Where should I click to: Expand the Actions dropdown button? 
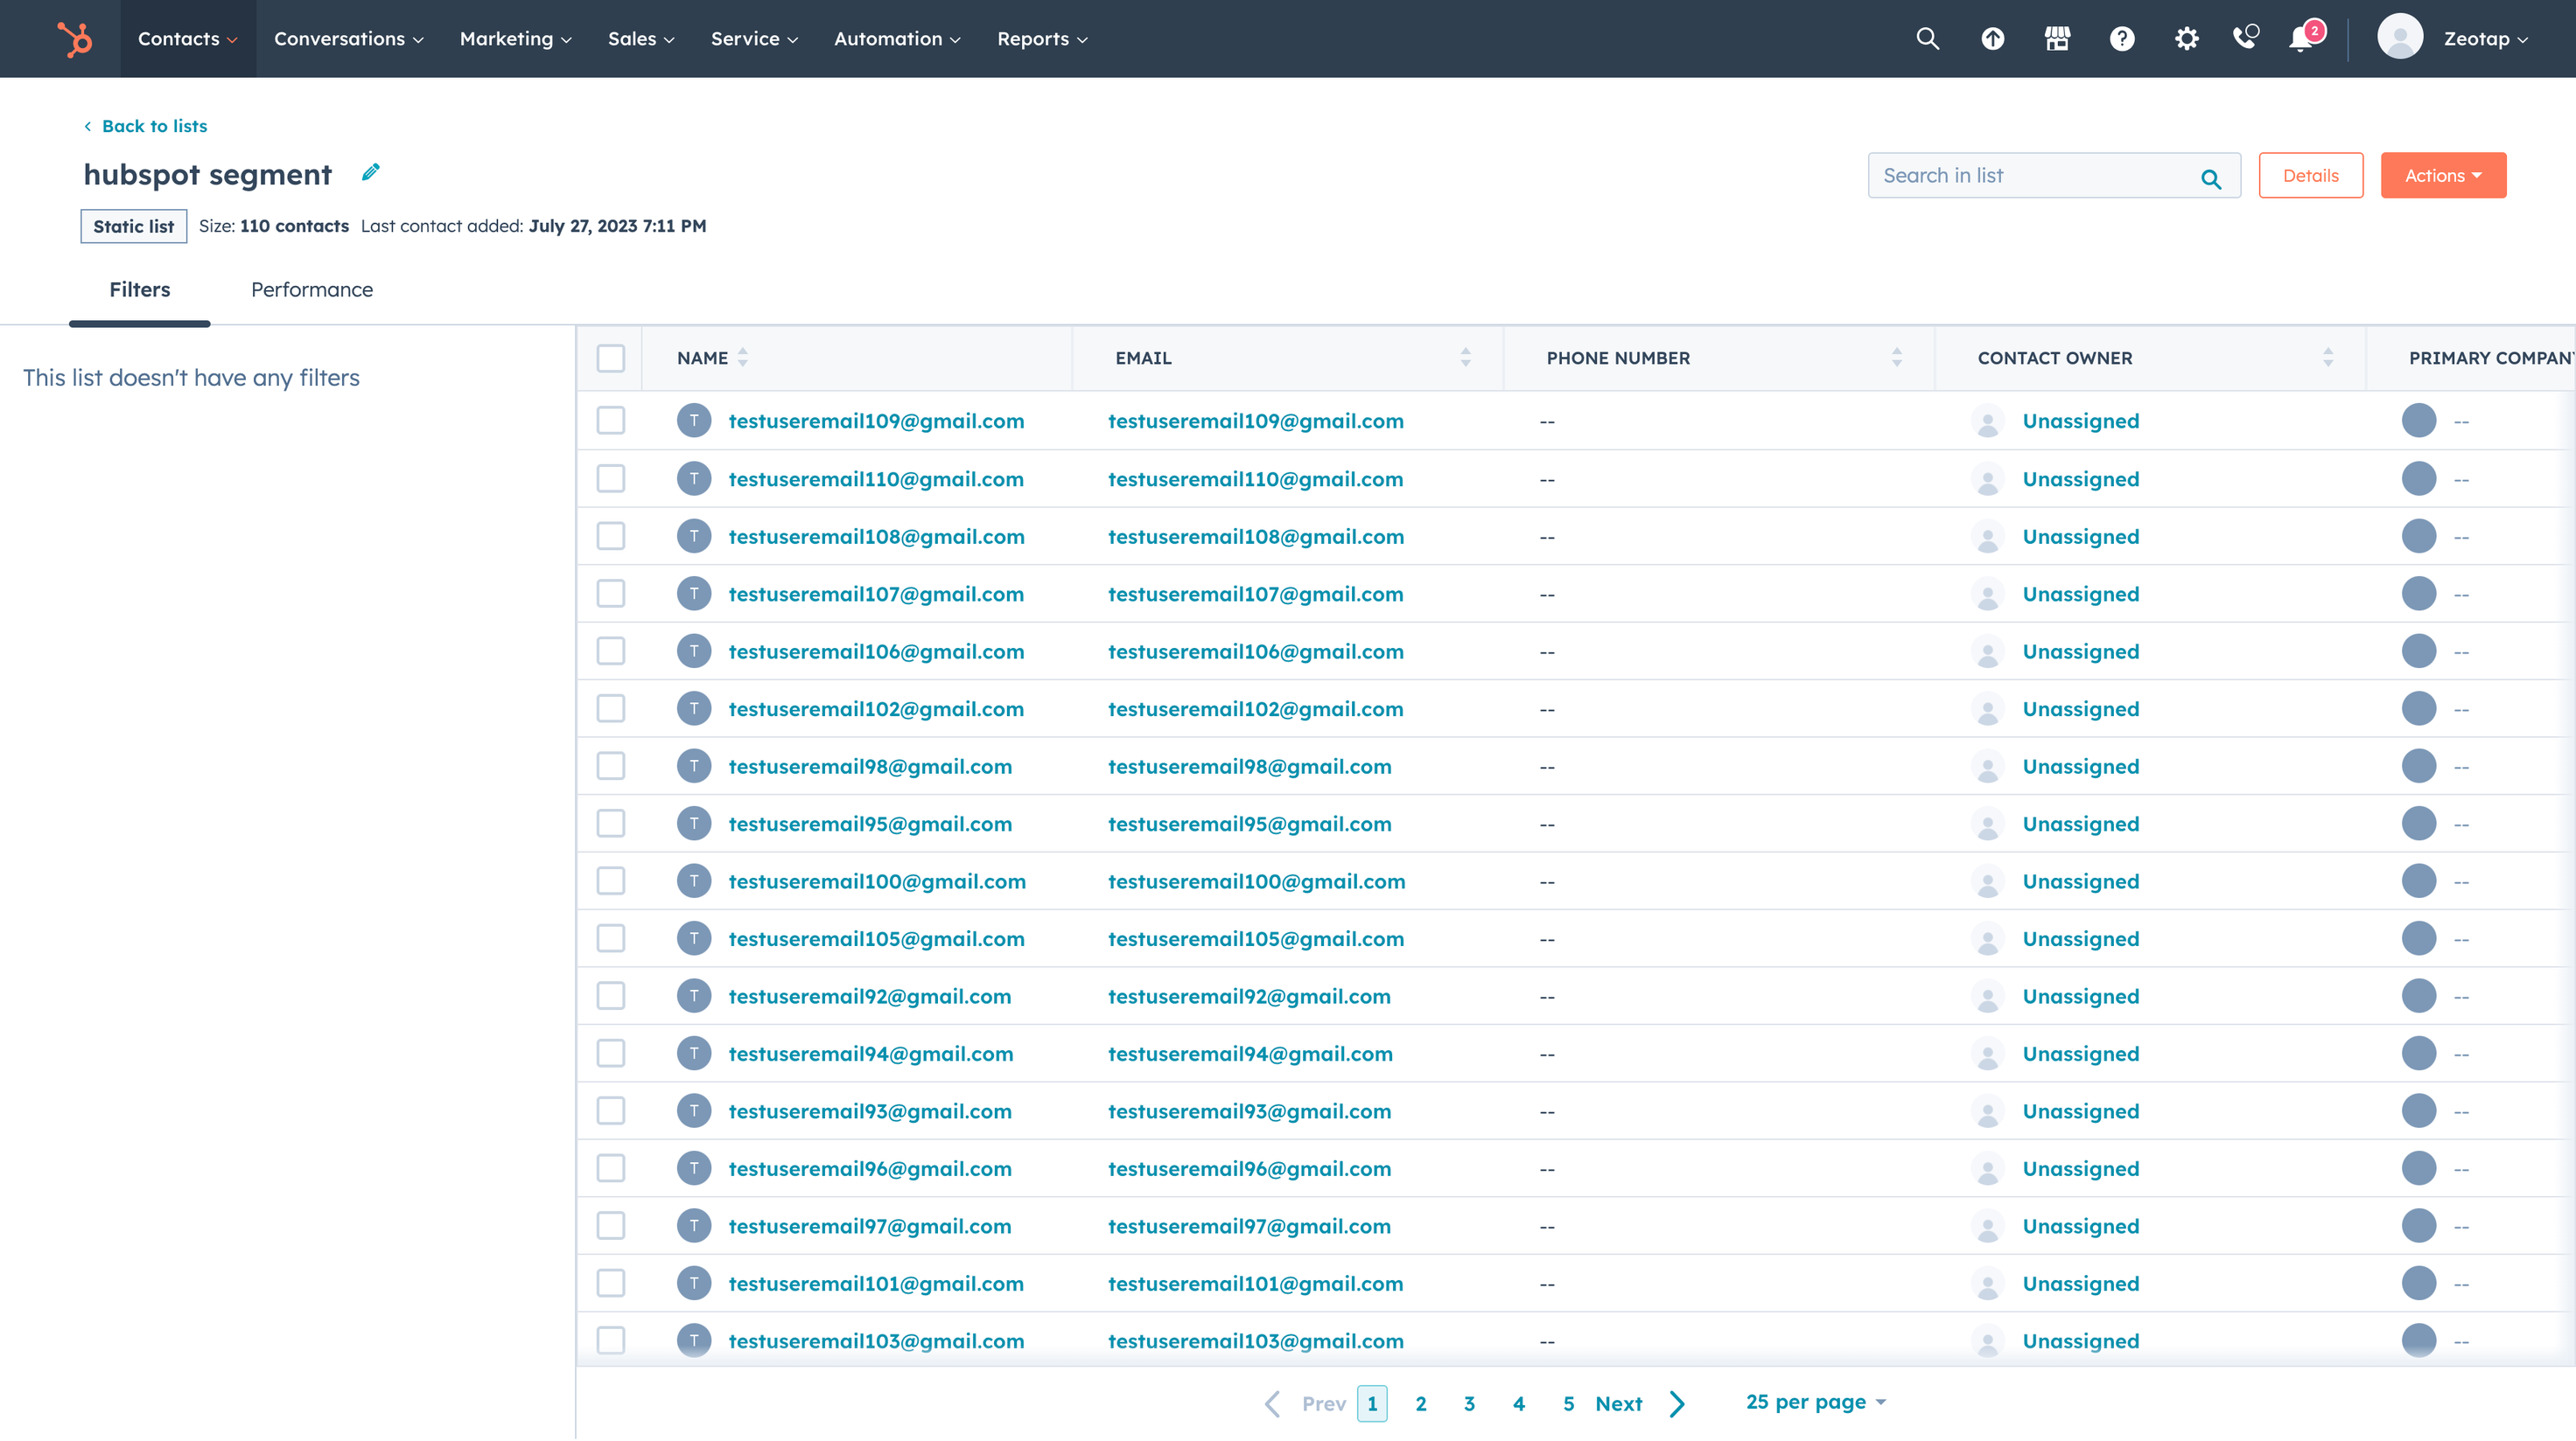(2442, 176)
